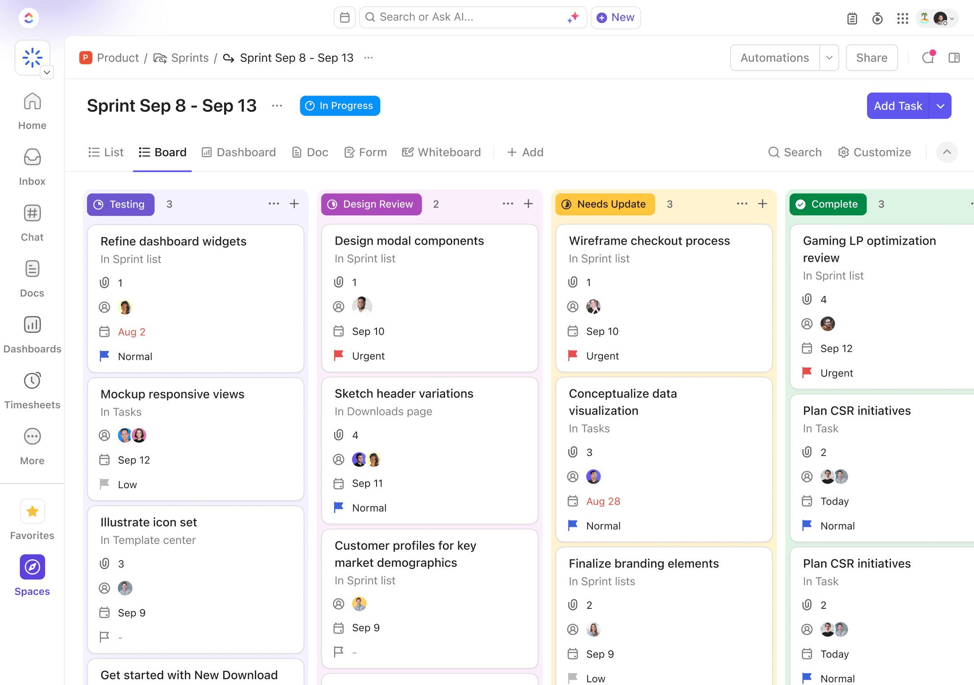Toggle the right side panel layout icon
The width and height of the screenshot is (974, 685).
(954, 58)
